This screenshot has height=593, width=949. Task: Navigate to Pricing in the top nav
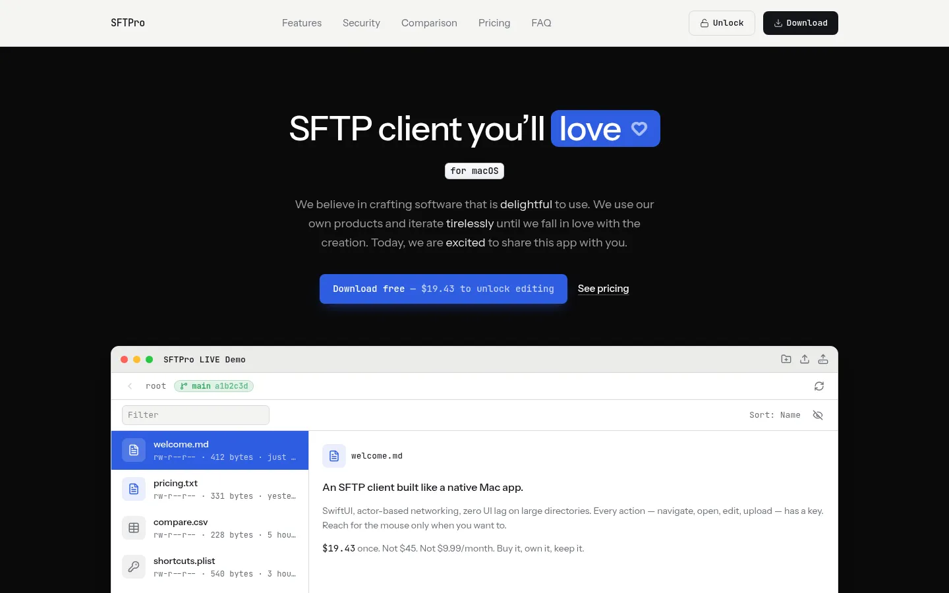click(494, 23)
